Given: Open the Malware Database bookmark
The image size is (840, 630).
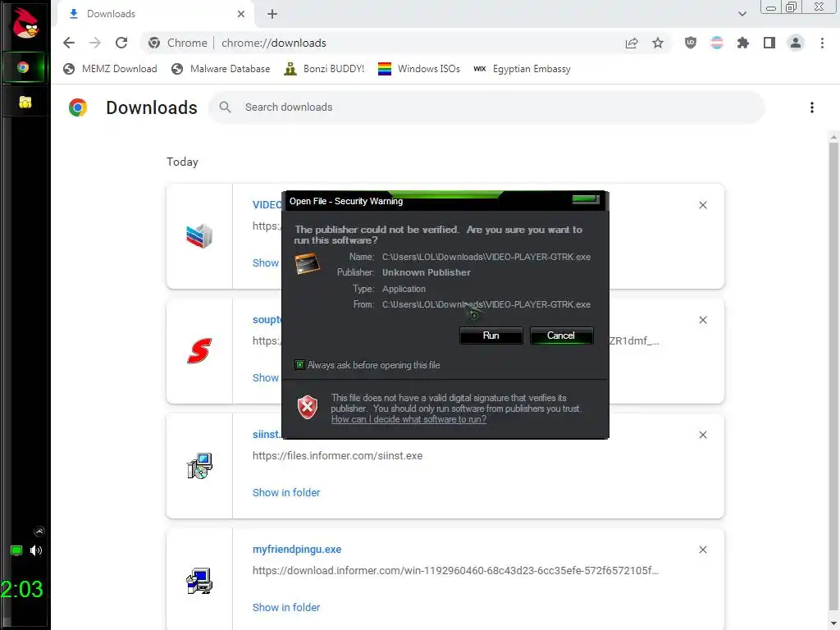Looking at the screenshot, I should pyautogui.click(x=221, y=69).
